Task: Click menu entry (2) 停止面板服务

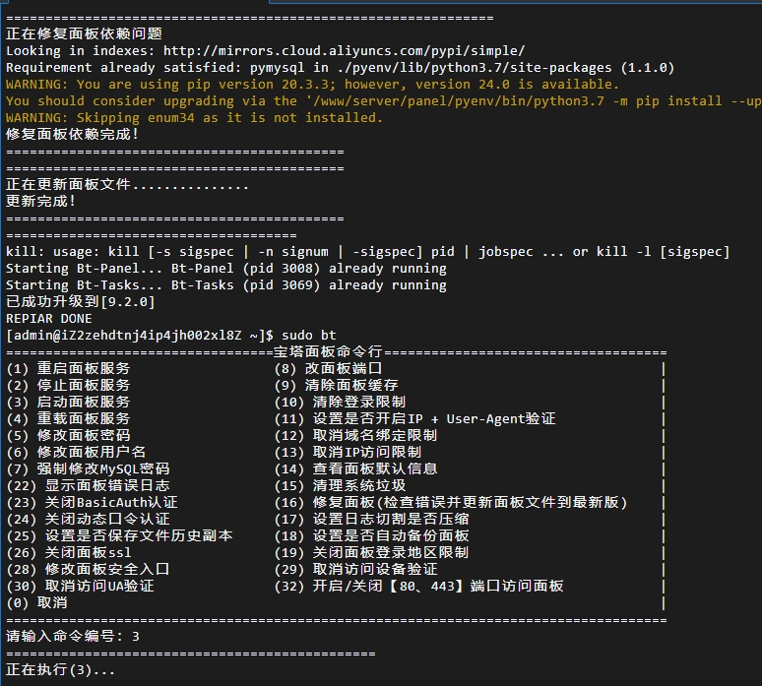Action: point(68,385)
